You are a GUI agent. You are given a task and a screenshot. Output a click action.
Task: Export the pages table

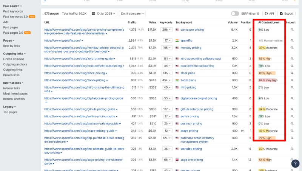point(287,14)
